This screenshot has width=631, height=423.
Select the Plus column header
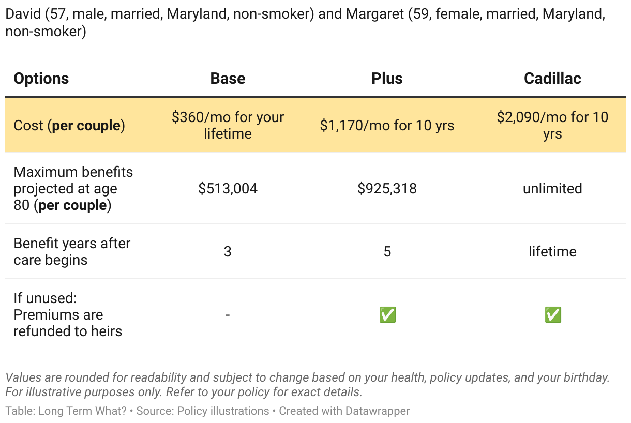coord(387,79)
